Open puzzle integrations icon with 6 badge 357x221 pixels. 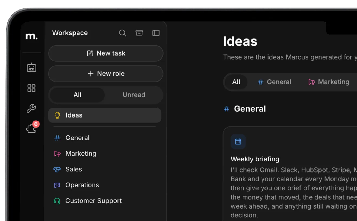(32, 128)
